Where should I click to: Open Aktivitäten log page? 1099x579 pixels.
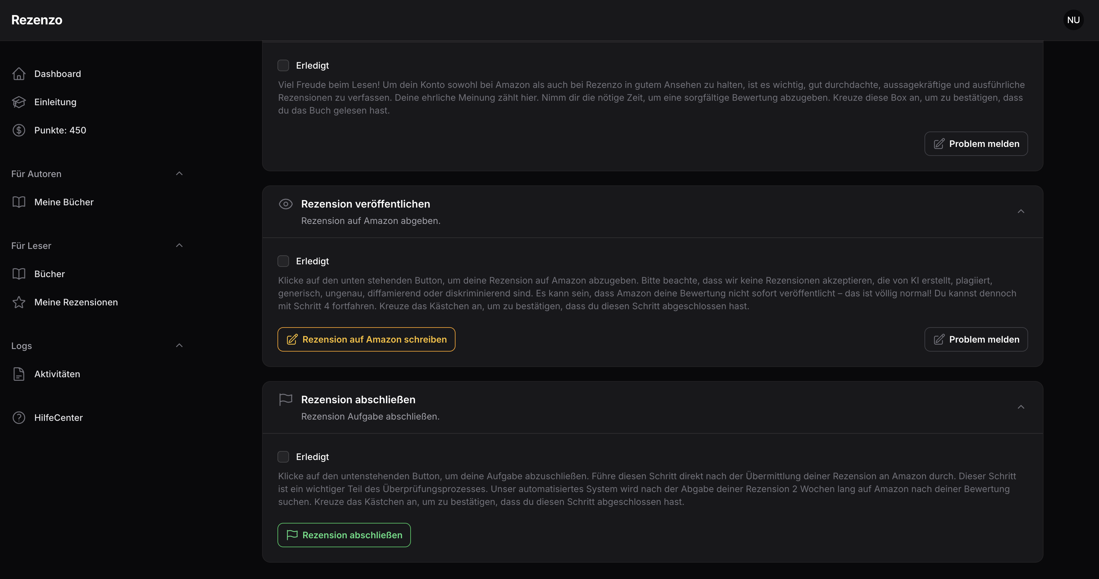coord(57,374)
